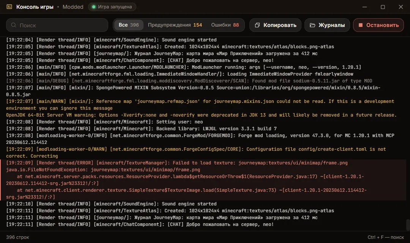The width and height of the screenshot is (410, 243).
Task: Filter logs by Предупреждения 154
Action: point(175,25)
